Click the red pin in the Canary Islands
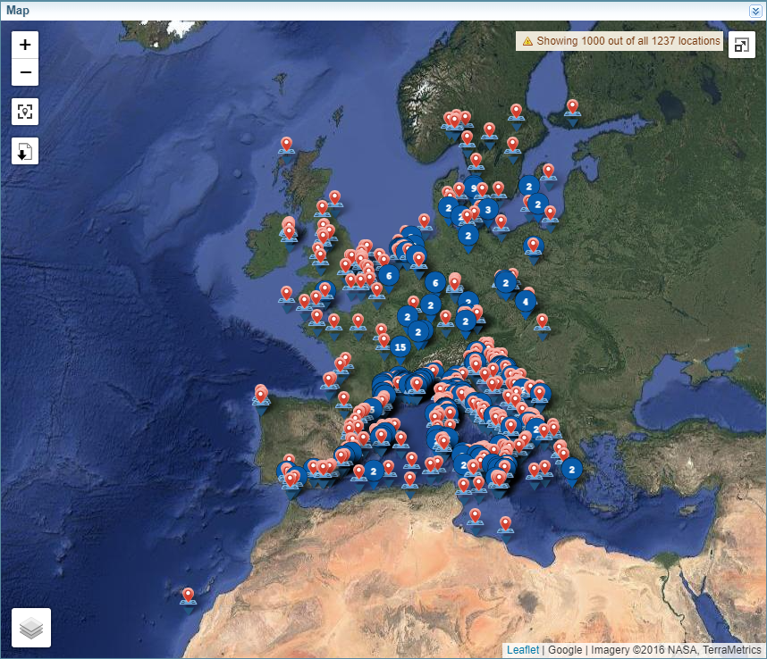Viewport: 767px width, 659px height. pyautogui.click(x=188, y=595)
